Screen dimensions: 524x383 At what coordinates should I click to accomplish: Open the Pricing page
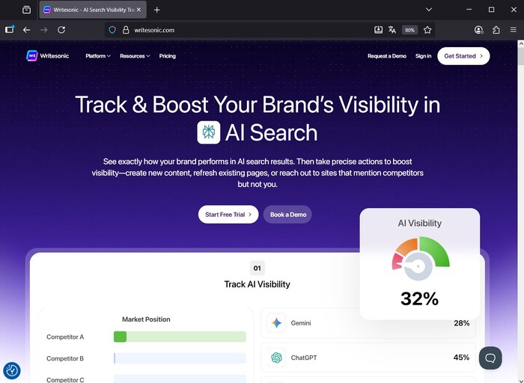tap(168, 56)
